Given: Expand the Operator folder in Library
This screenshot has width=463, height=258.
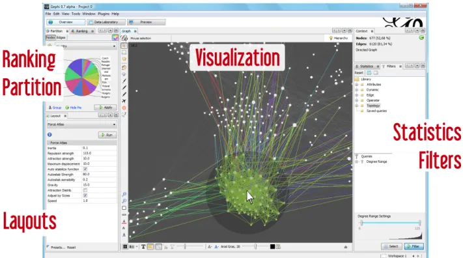Looking at the screenshot, I should coord(357,100).
